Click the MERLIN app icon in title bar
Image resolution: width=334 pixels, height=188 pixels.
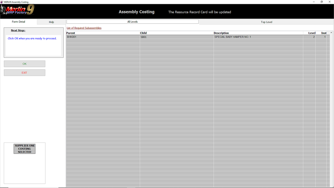coord(2,2)
